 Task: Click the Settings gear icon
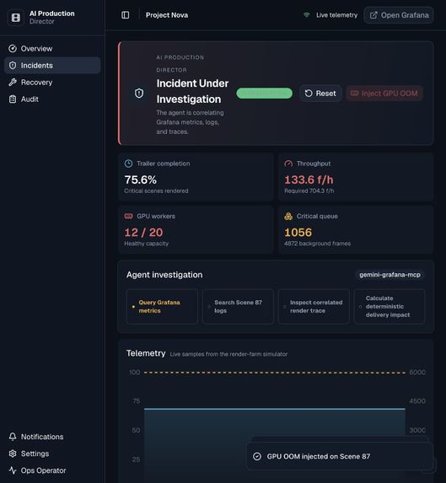coord(13,453)
